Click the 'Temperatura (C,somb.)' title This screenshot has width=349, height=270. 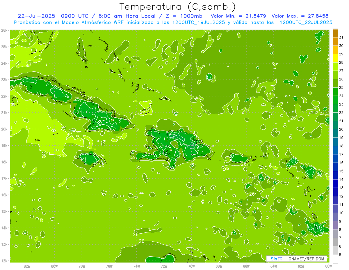178,6
